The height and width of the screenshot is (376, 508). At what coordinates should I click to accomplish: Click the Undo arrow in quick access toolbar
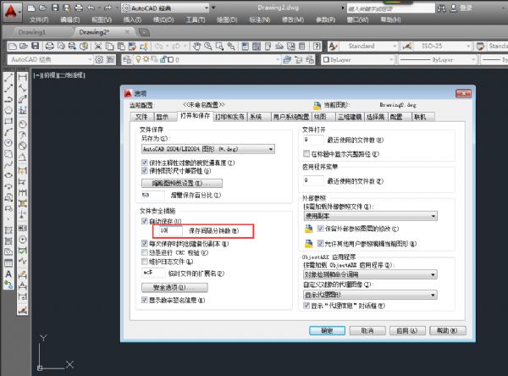[x=91, y=8]
